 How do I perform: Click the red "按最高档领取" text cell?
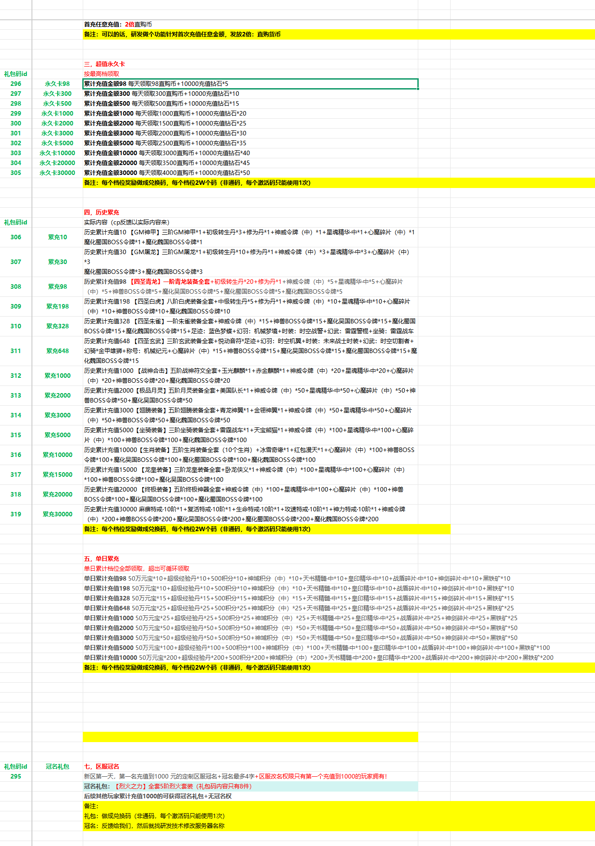[102, 74]
